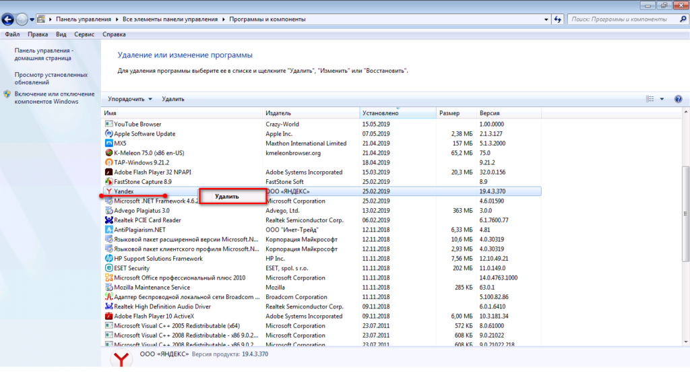The height and width of the screenshot is (388, 690).
Task: Select Языковой пакет клиентского профиля row
Action: [321, 249]
